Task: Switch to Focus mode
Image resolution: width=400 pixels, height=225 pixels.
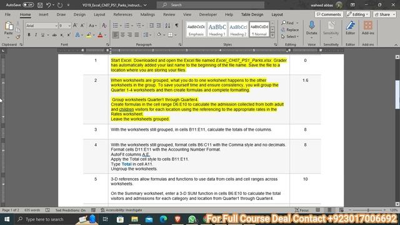Action: pyautogui.click(x=302, y=210)
